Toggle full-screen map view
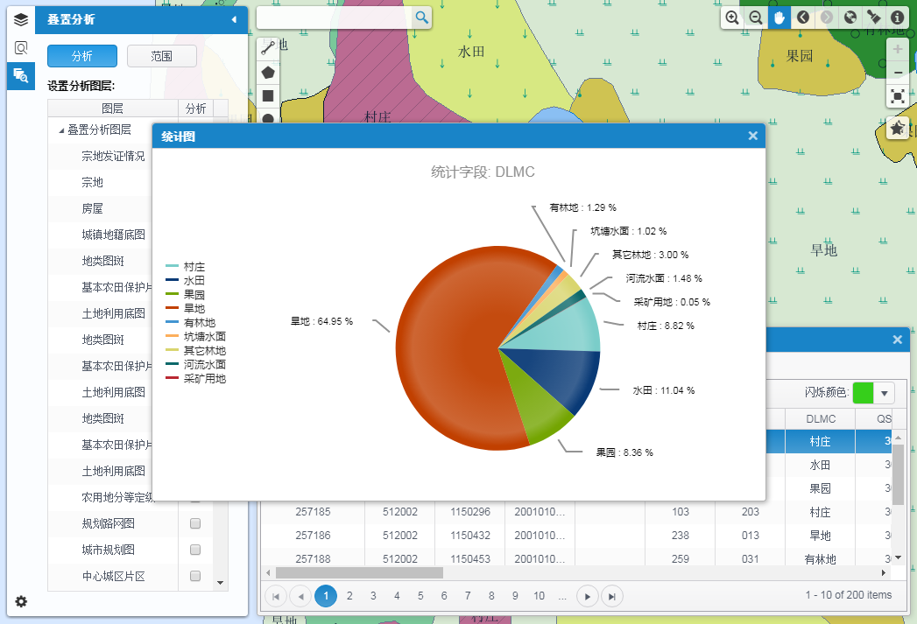The image size is (917, 624). click(897, 95)
